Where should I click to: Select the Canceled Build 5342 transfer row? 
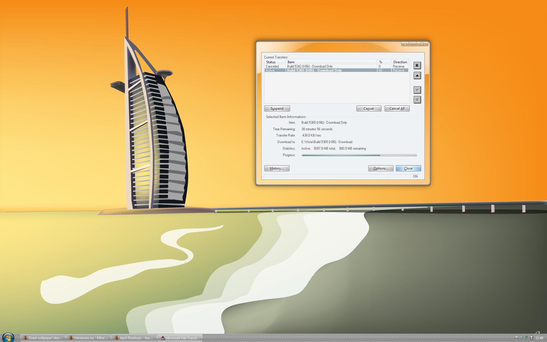336,66
